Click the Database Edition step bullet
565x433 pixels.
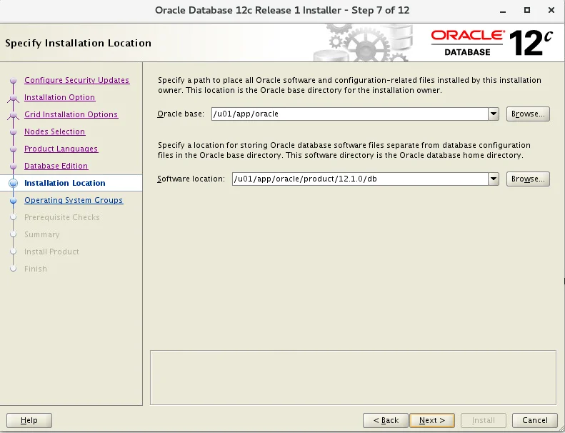pos(14,166)
